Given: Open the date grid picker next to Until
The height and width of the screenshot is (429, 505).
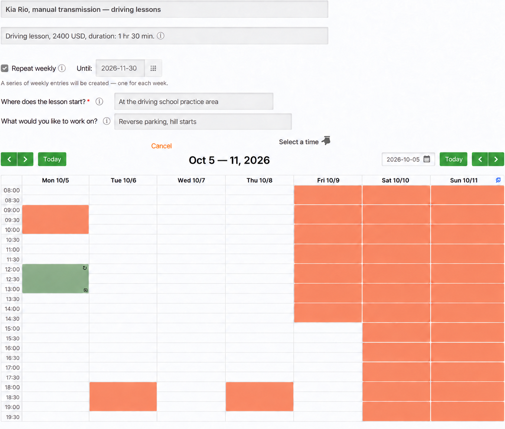Looking at the screenshot, I should point(153,68).
